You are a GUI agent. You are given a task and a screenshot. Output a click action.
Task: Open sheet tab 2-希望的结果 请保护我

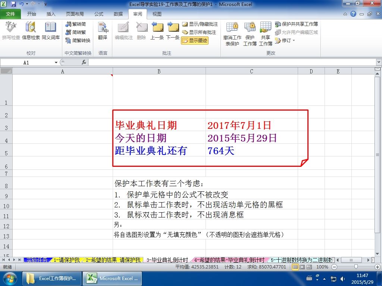(x=113, y=260)
